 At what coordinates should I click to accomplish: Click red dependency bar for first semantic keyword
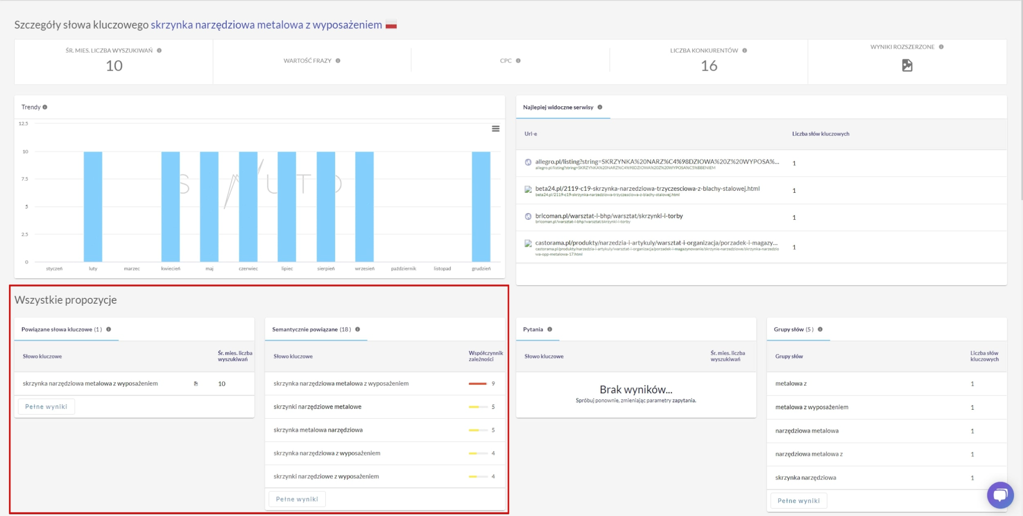478,384
